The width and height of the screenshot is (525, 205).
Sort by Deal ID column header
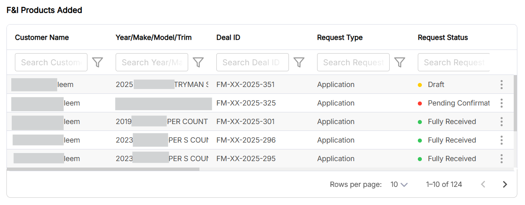[x=228, y=37]
